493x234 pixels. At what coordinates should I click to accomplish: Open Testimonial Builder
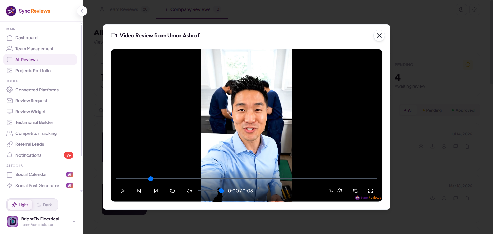point(40,122)
